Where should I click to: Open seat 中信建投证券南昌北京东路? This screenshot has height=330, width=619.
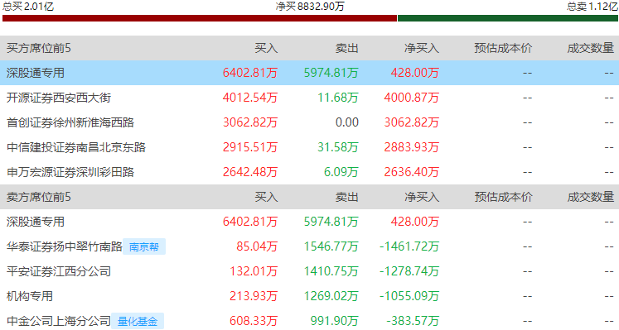(76, 147)
